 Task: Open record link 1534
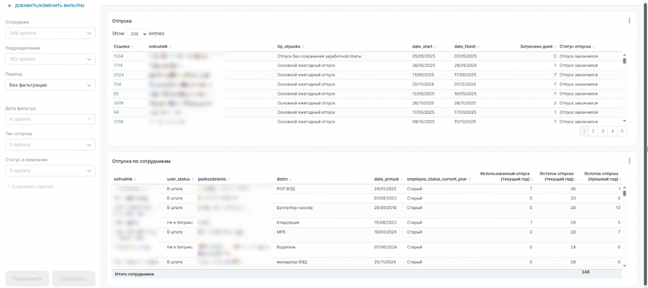tap(118, 56)
